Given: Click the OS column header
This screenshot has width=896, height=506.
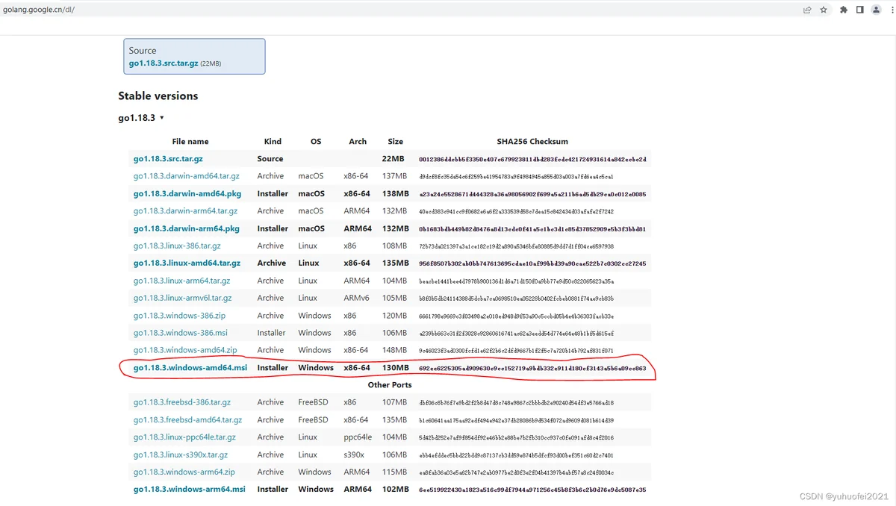Looking at the screenshot, I should coord(316,141).
